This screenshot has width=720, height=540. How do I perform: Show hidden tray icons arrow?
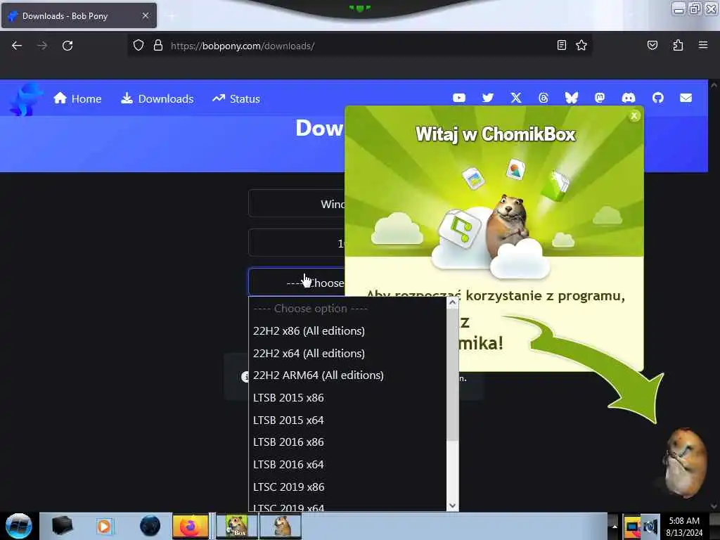tap(615, 526)
